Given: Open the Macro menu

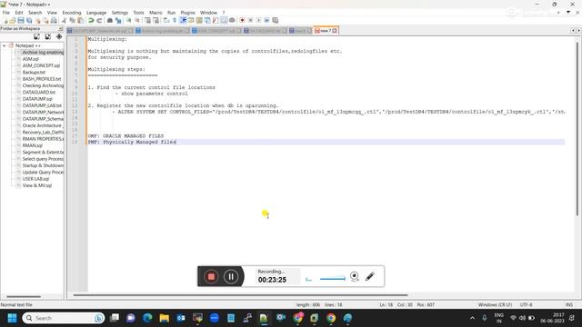Looking at the screenshot, I should click(156, 13).
